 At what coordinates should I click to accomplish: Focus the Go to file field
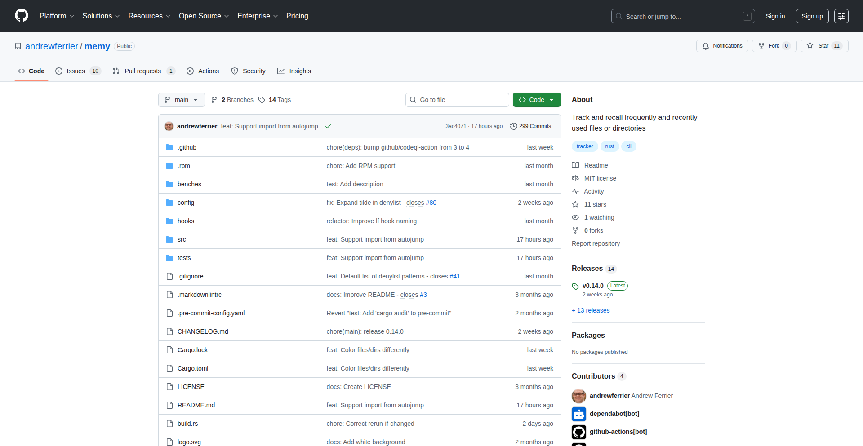tap(457, 100)
